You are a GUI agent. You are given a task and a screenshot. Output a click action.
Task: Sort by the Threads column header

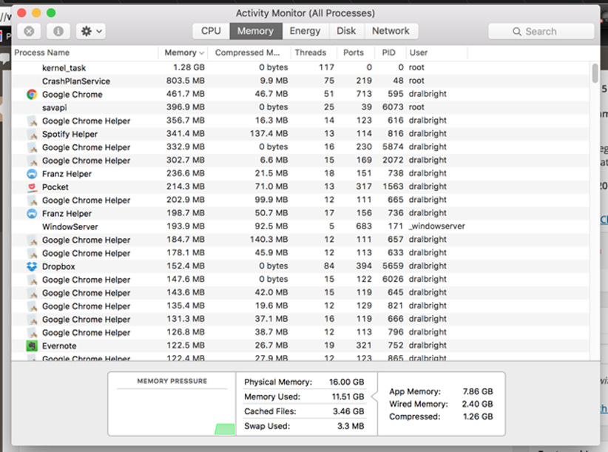pos(310,53)
